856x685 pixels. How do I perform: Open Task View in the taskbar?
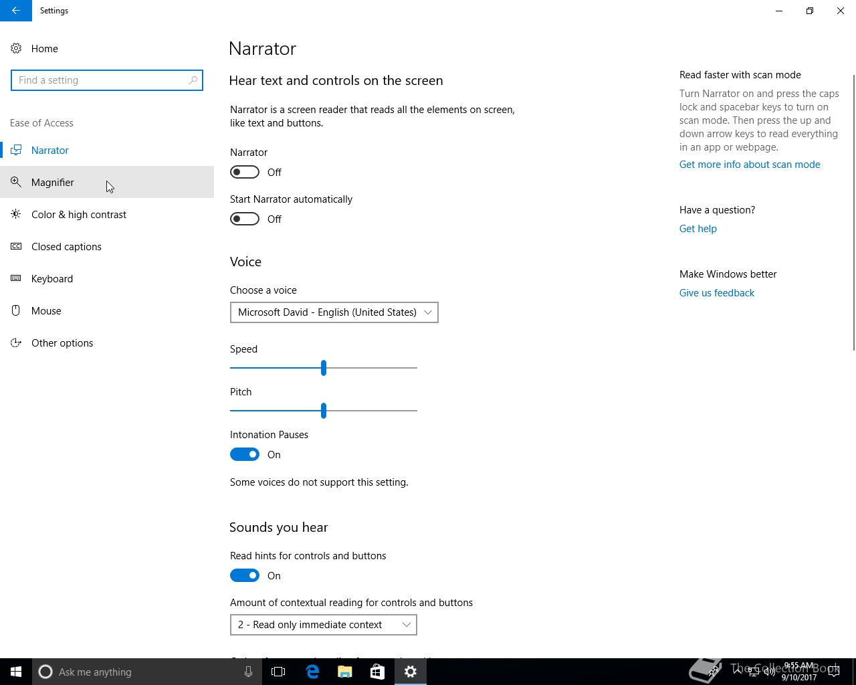coord(278,672)
